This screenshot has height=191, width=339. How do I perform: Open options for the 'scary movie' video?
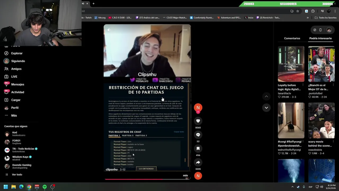coord(333,141)
